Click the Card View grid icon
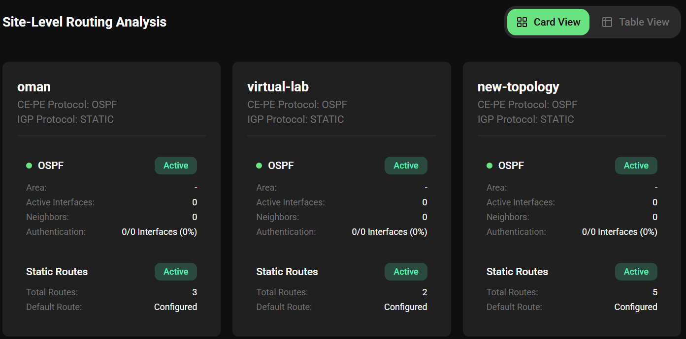686x339 pixels. click(522, 22)
